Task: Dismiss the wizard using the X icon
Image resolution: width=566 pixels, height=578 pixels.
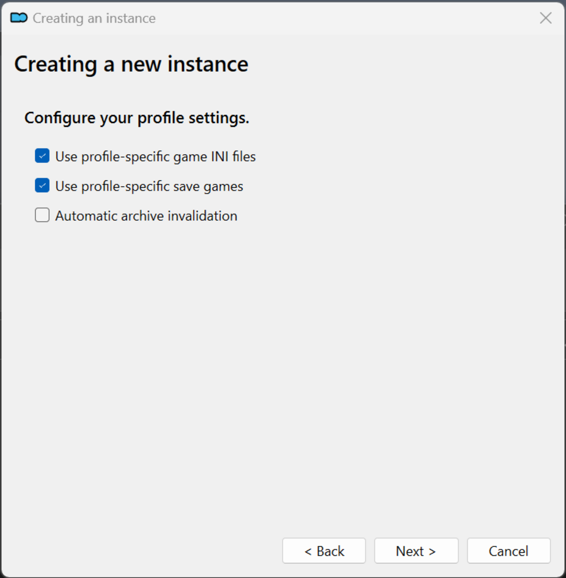Action: tap(546, 18)
